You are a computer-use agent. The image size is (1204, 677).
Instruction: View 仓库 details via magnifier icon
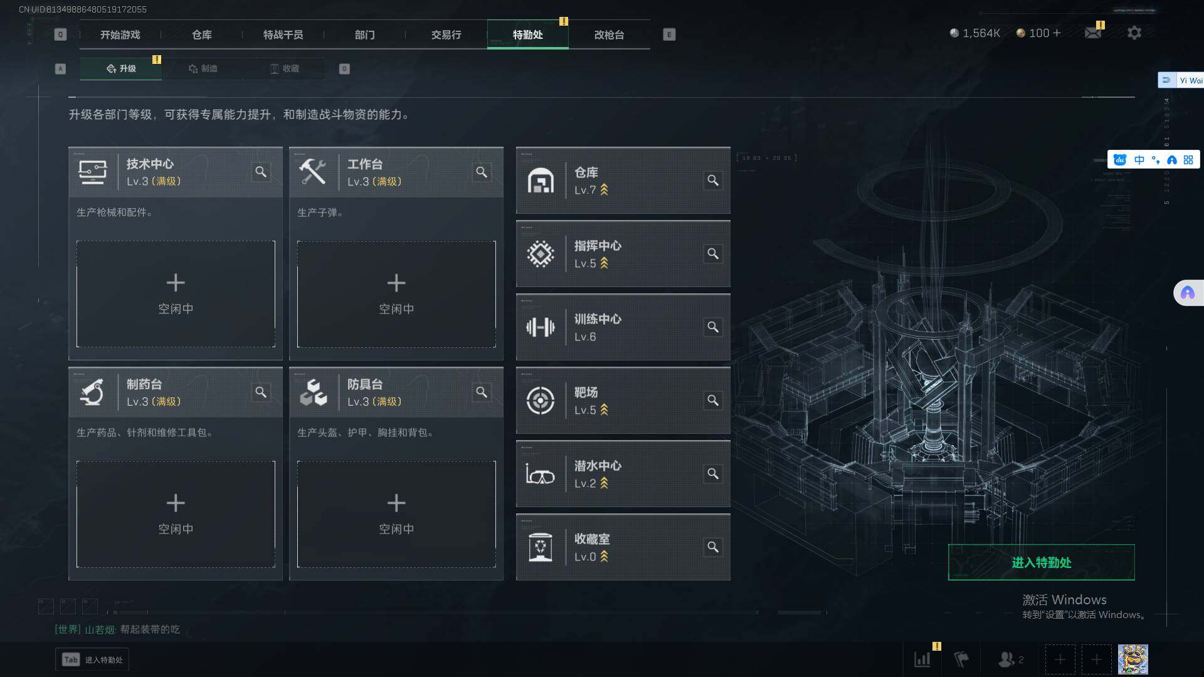713,181
